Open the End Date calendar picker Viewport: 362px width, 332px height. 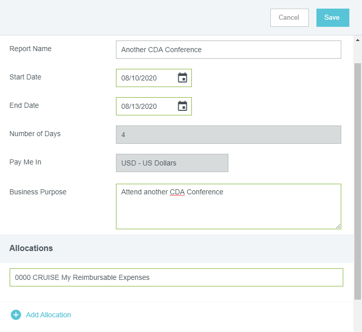[182, 106]
